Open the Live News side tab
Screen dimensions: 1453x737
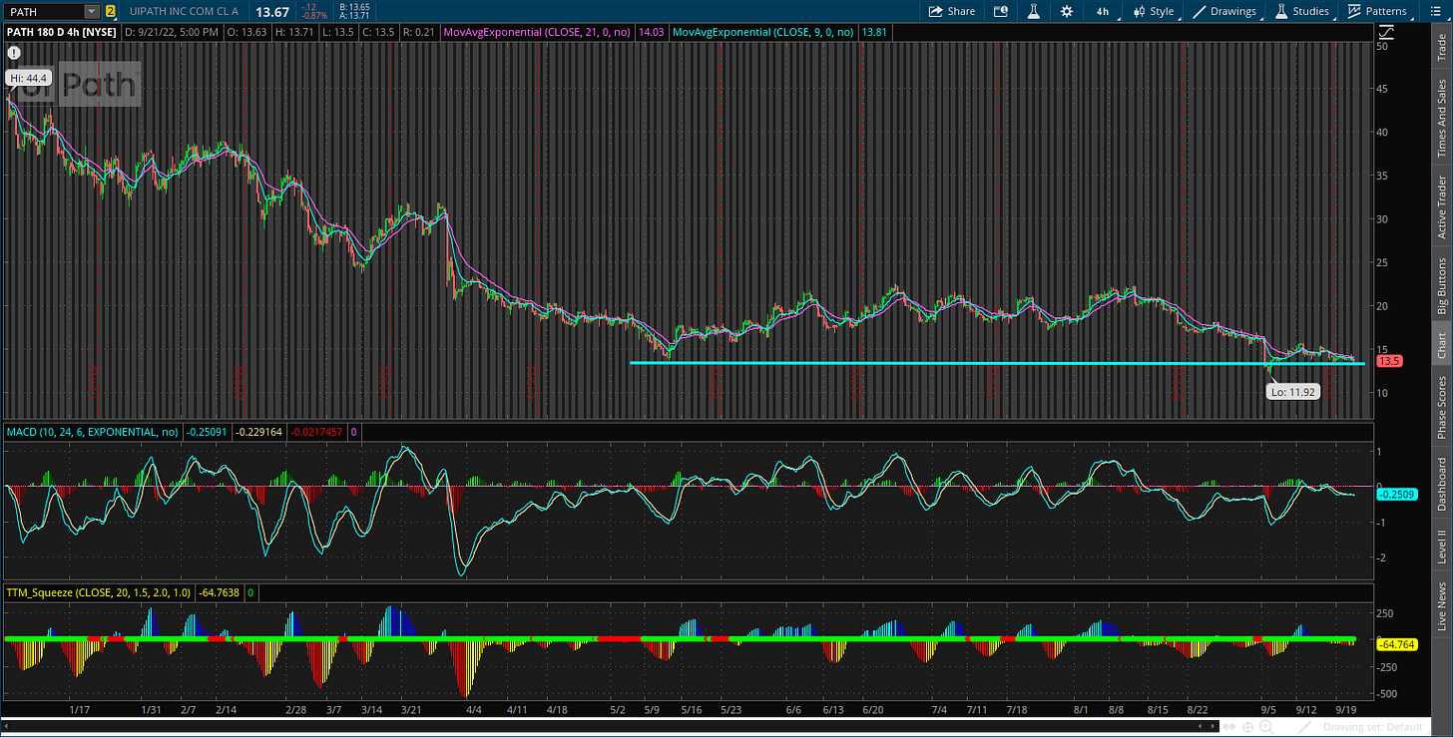[x=1440, y=604]
